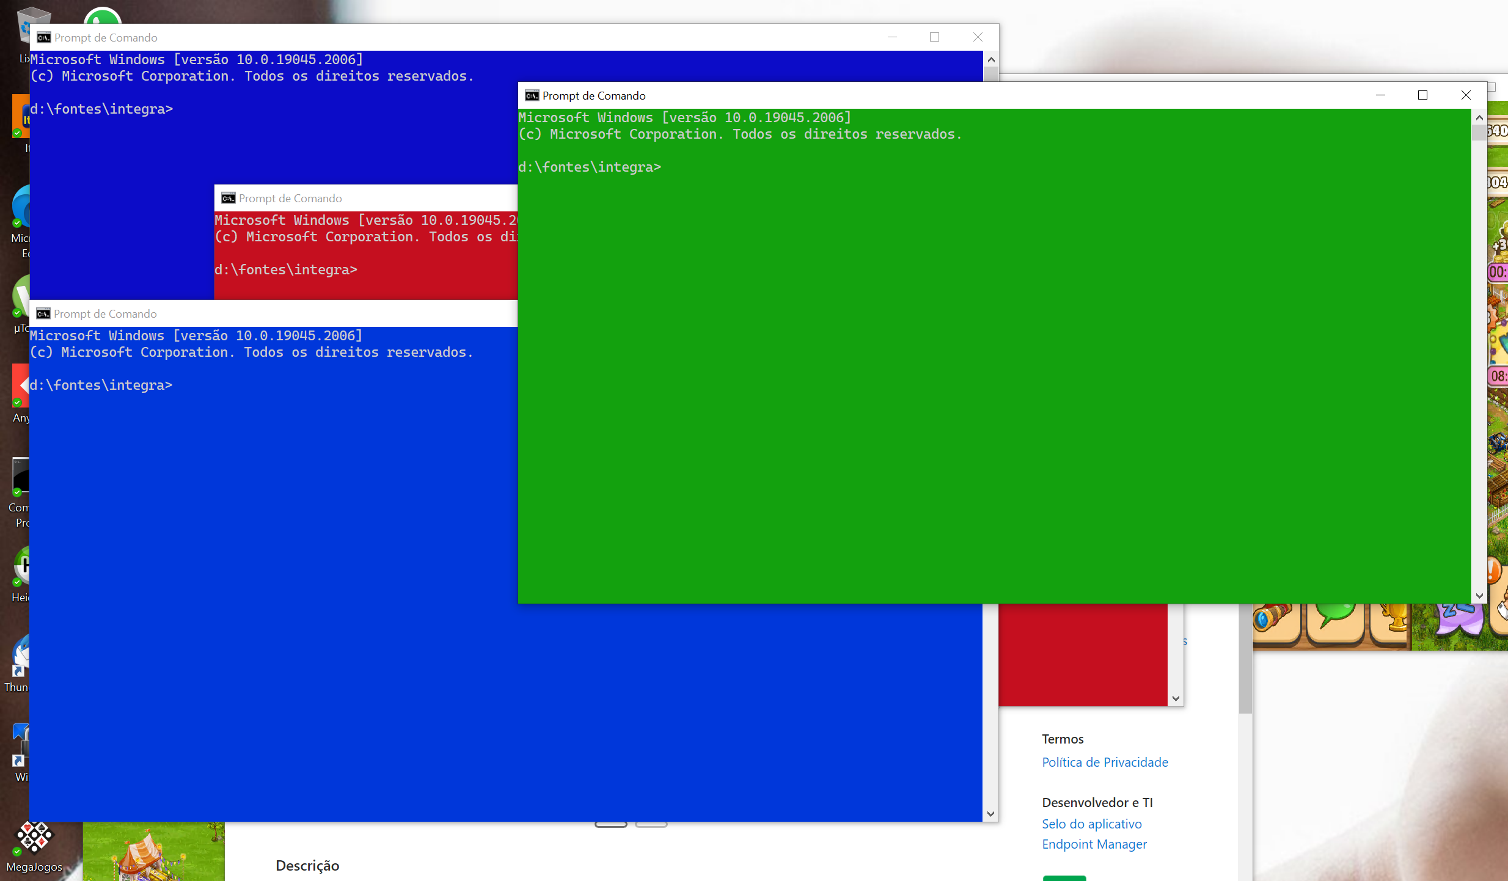Click the cmd icon of top dark-blue Prompt window

(43, 37)
